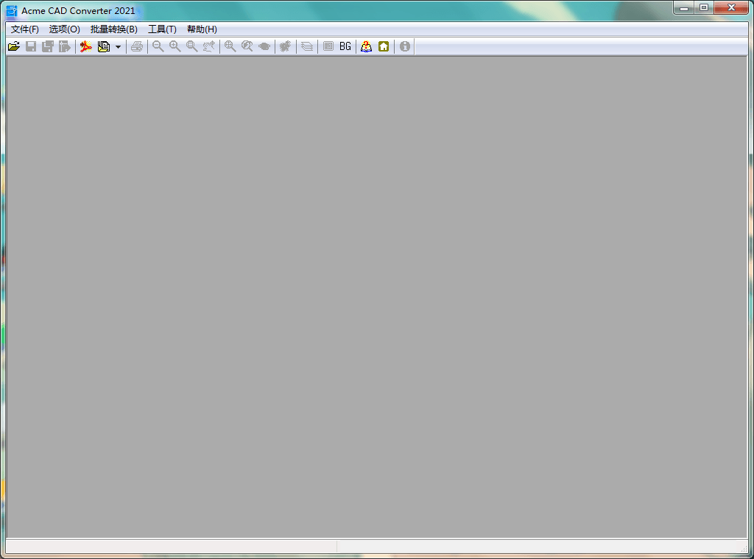The image size is (754, 559).
Task: Expand the batch convert dropdown arrow
Action: (x=118, y=47)
